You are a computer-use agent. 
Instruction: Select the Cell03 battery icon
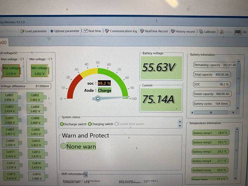(11, 109)
